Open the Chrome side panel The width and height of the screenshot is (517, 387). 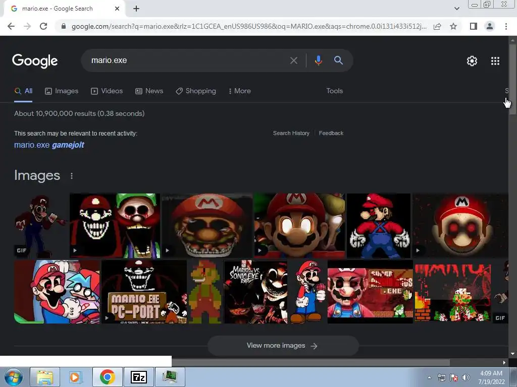tap(474, 26)
